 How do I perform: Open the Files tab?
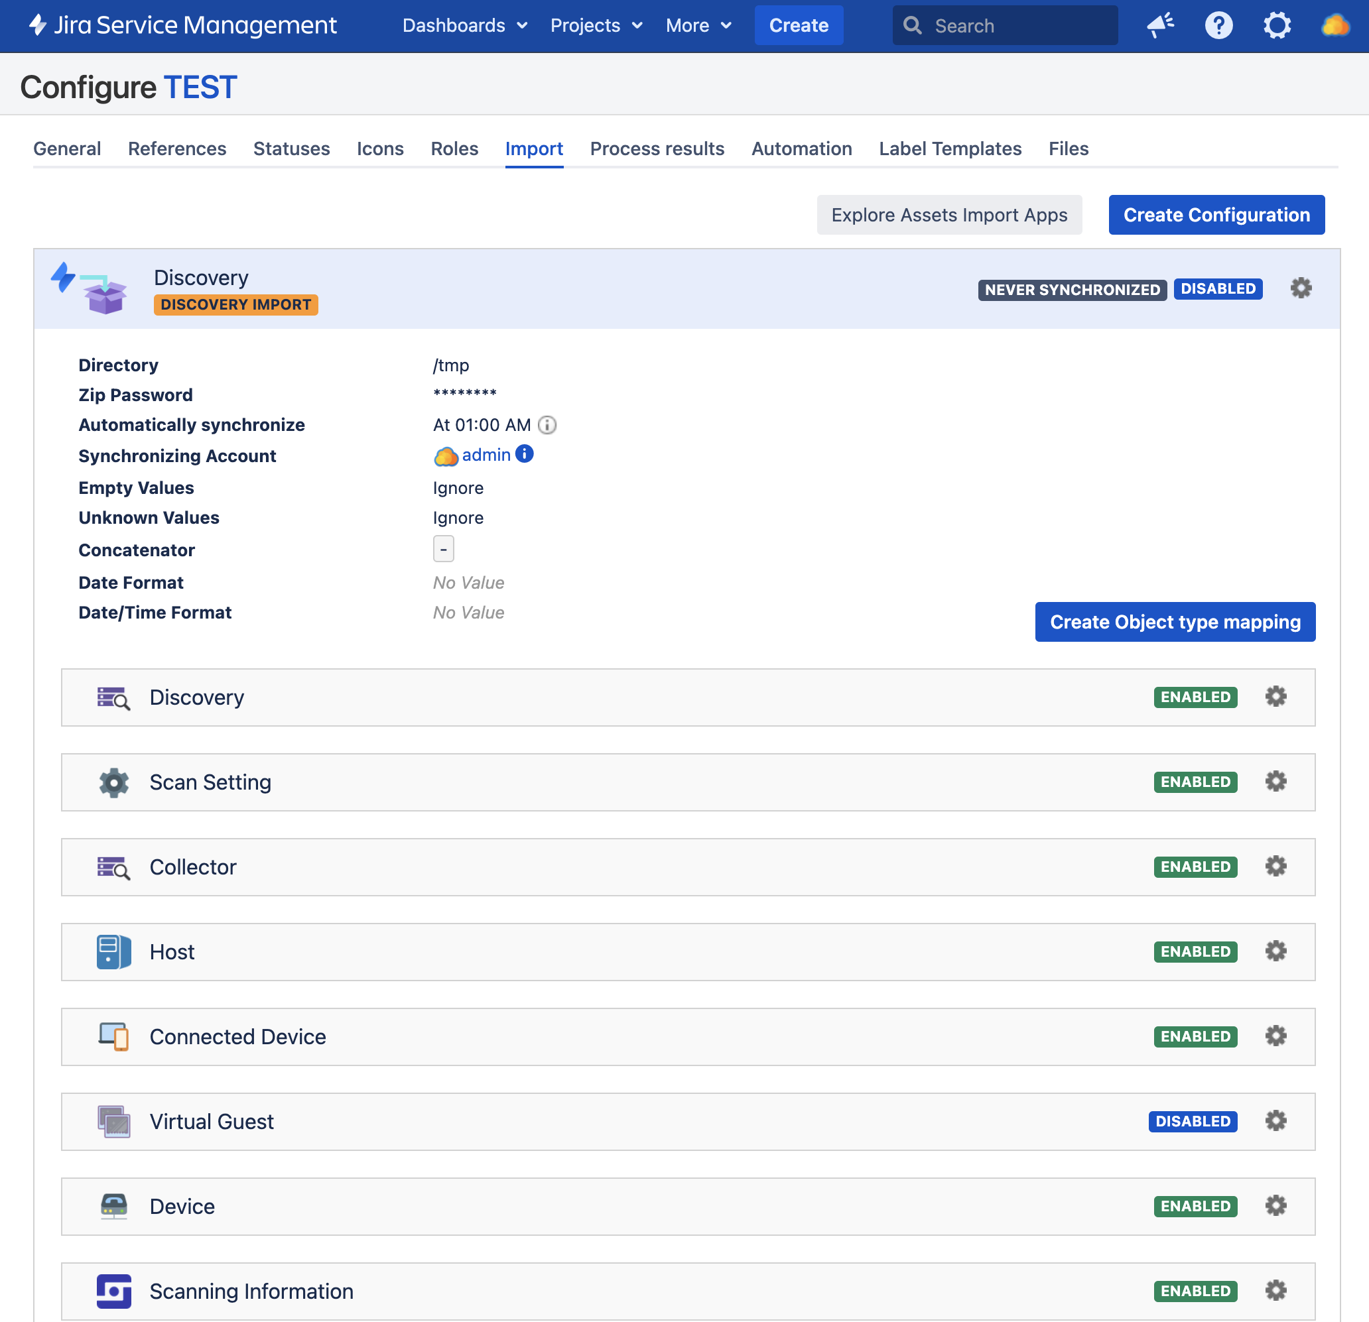tap(1069, 149)
